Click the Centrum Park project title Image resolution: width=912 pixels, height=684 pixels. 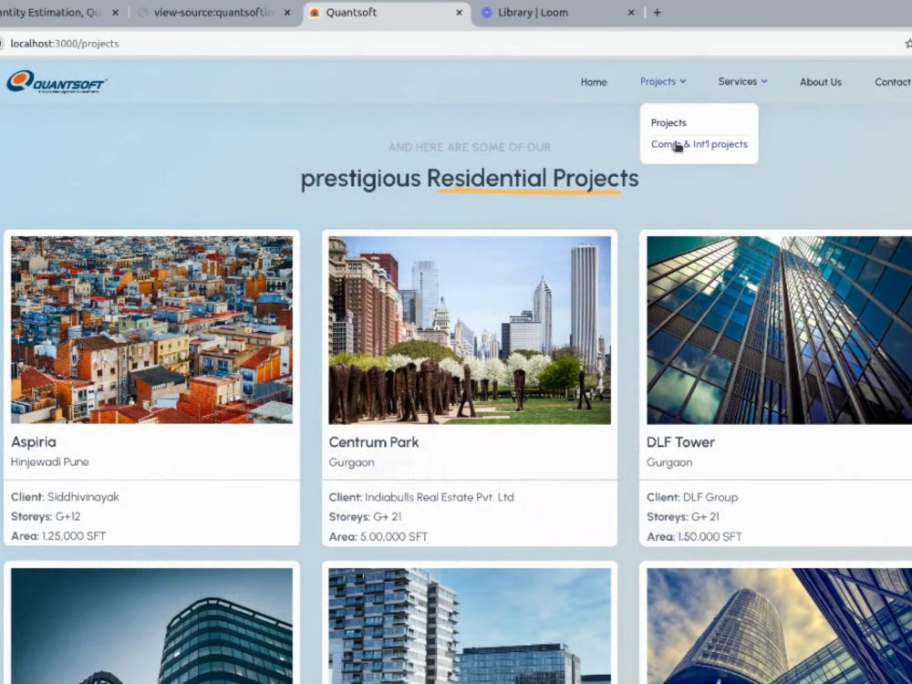[x=373, y=442]
